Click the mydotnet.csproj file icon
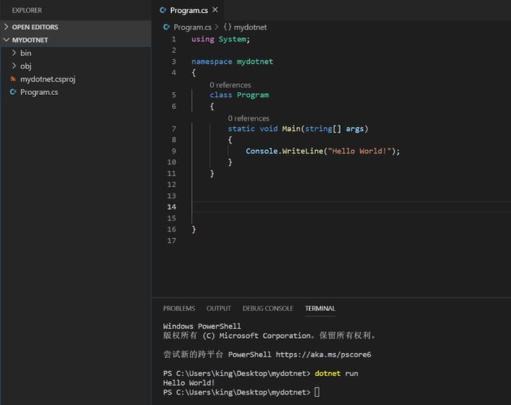 13,79
